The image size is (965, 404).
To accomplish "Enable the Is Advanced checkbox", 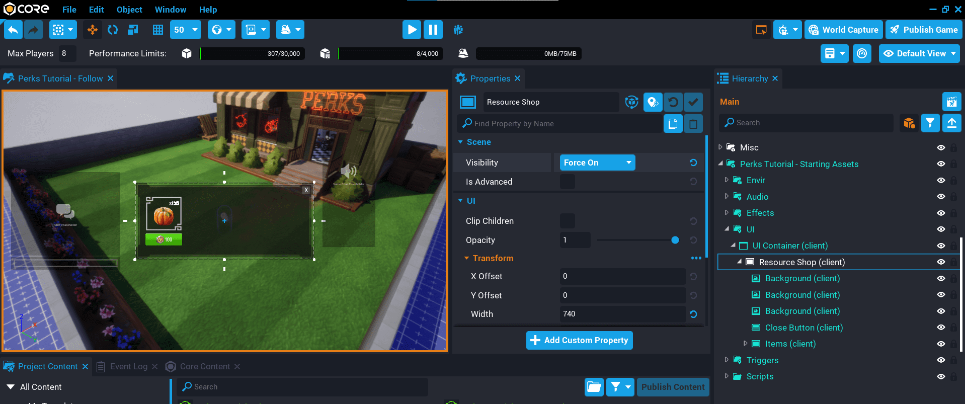I will [x=567, y=182].
